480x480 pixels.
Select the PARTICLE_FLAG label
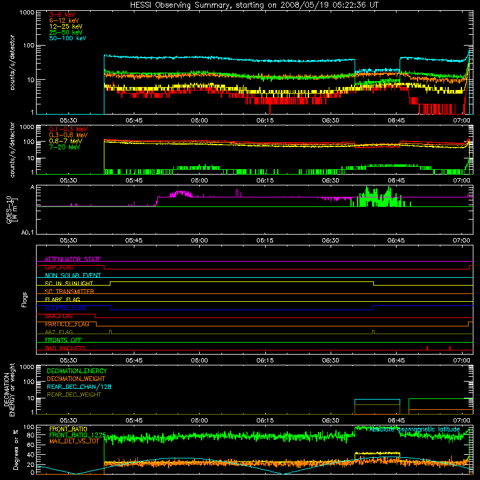click(67, 324)
